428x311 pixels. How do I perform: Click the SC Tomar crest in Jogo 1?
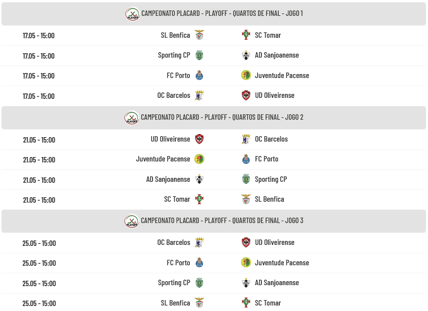click(x=246, y=35)
